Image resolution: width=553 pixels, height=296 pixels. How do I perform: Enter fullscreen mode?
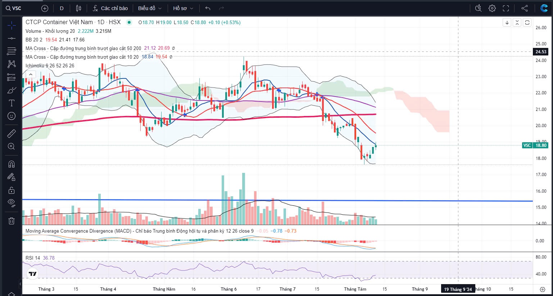[506, 8]
